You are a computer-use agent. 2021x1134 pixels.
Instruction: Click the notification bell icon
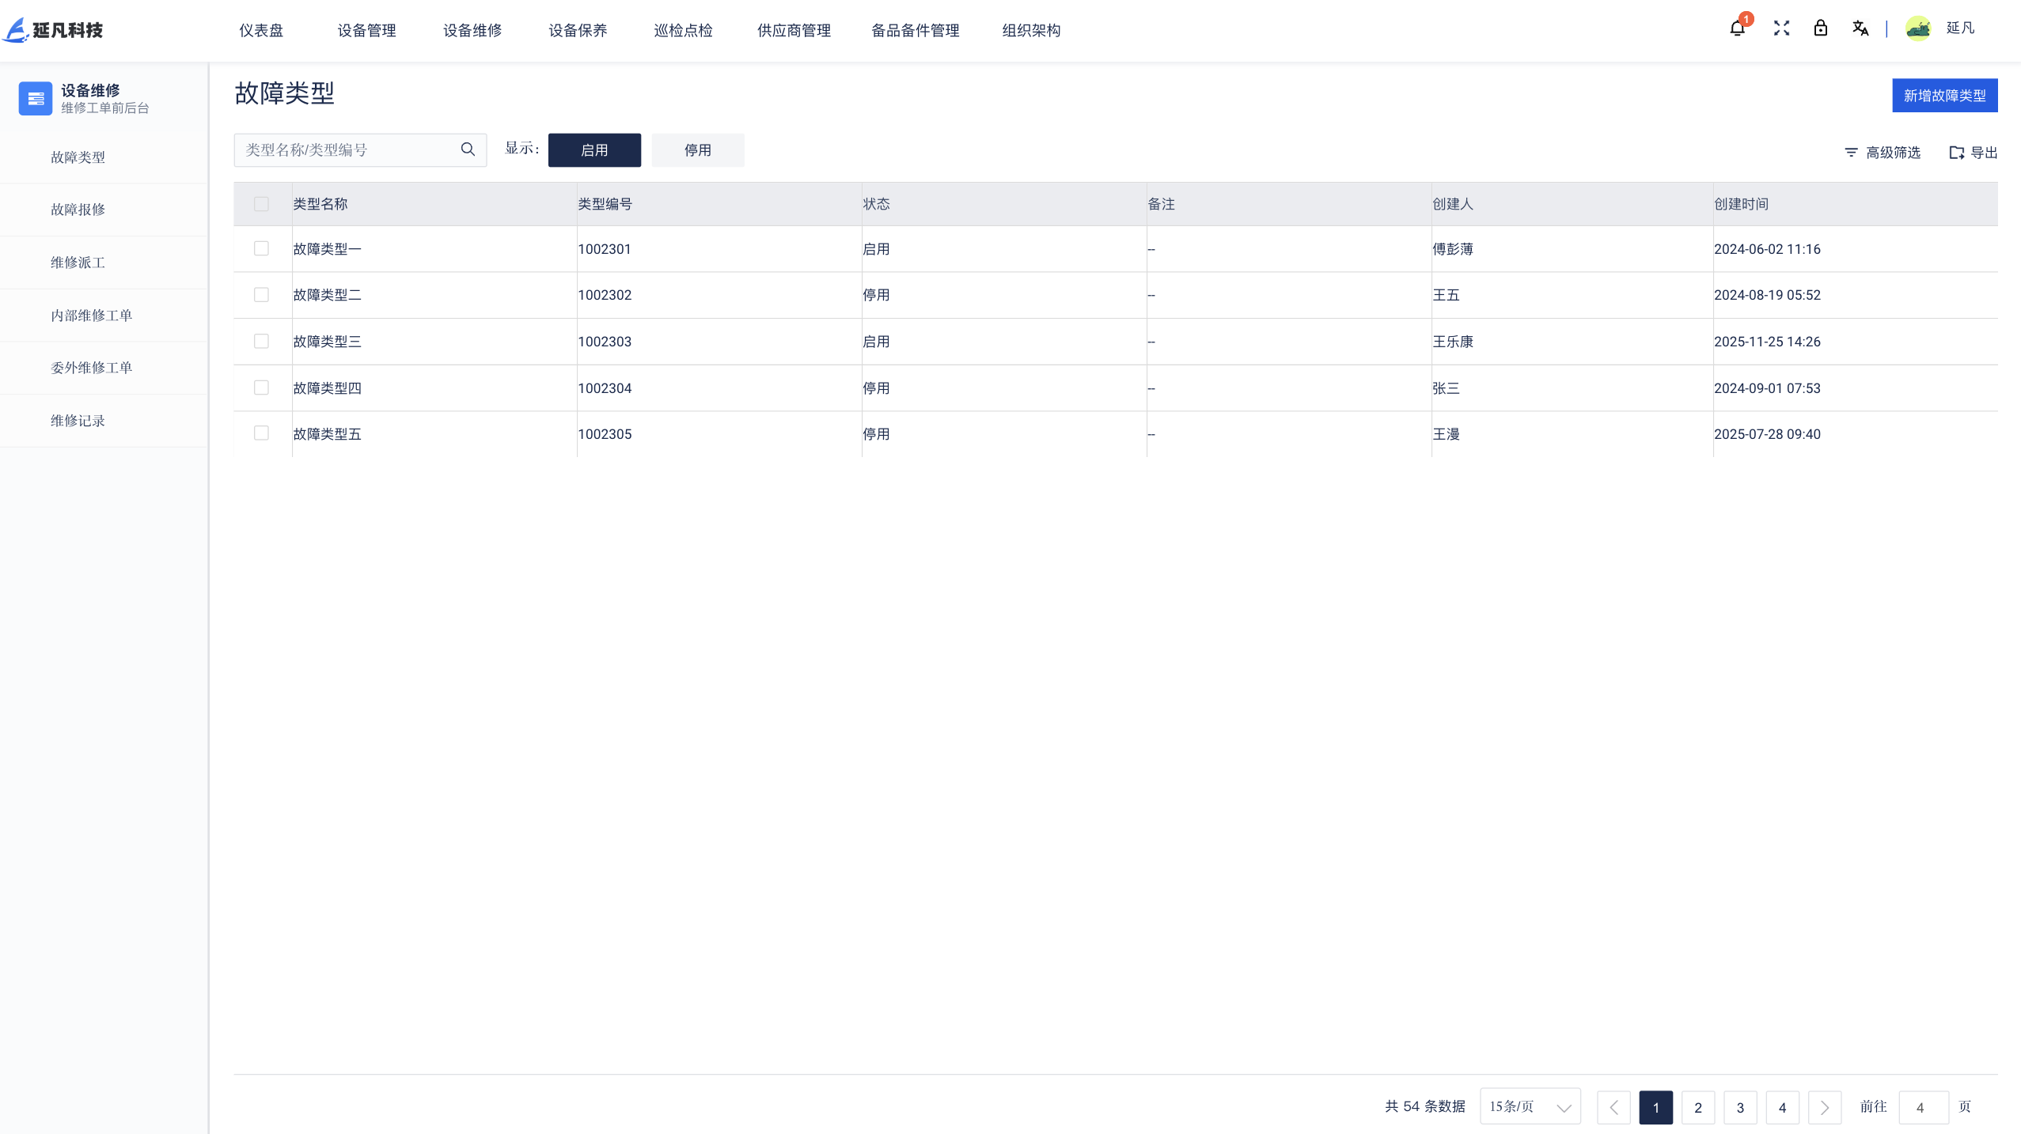point(1737,28)
